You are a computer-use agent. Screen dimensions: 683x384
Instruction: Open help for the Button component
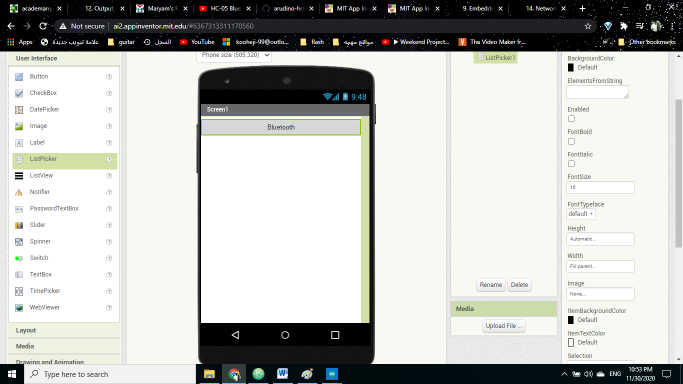109,76
